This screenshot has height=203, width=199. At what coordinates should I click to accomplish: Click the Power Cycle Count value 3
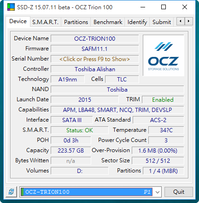(x=166, y=141)
